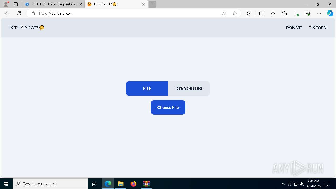Show Downloads panel icon
336x189 pixels.
click(296, 13)
